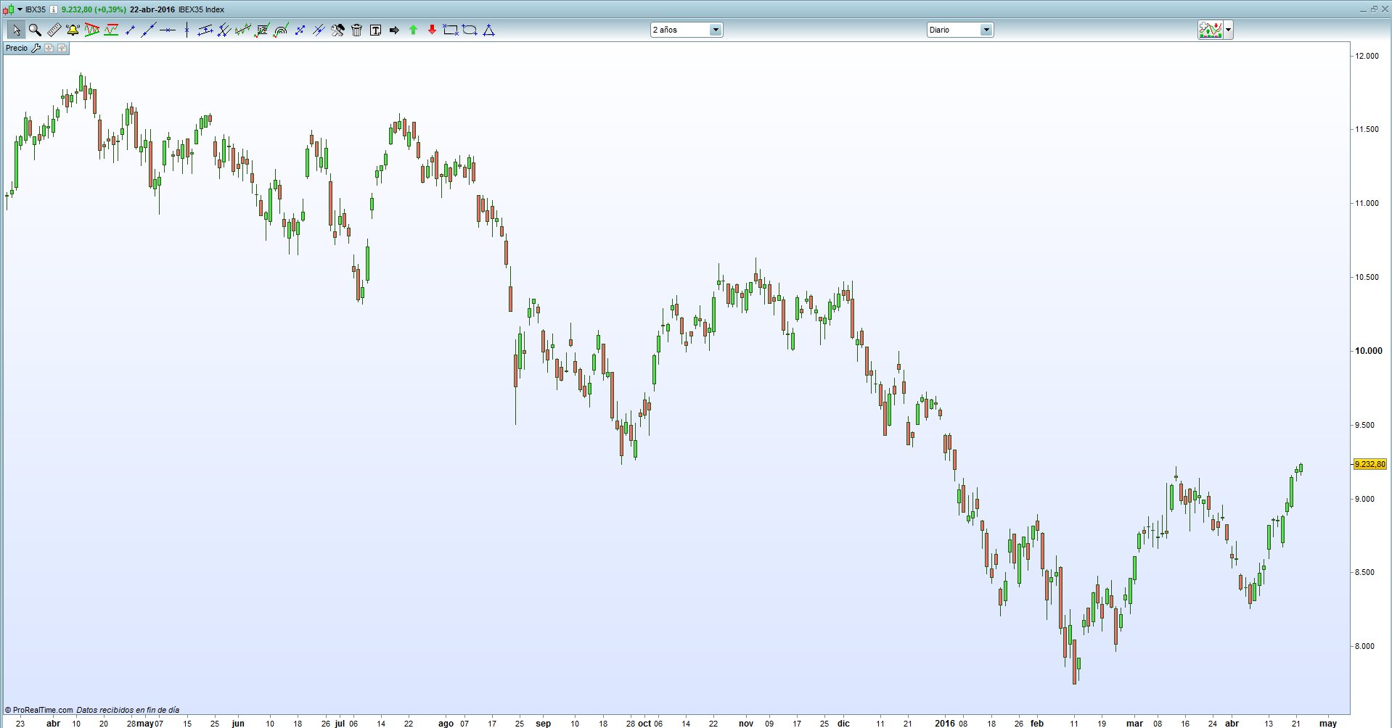The width and height of the screenshot is (1392, 728).
Task: Select the cursor pointer tool
Action: (16, 30)
